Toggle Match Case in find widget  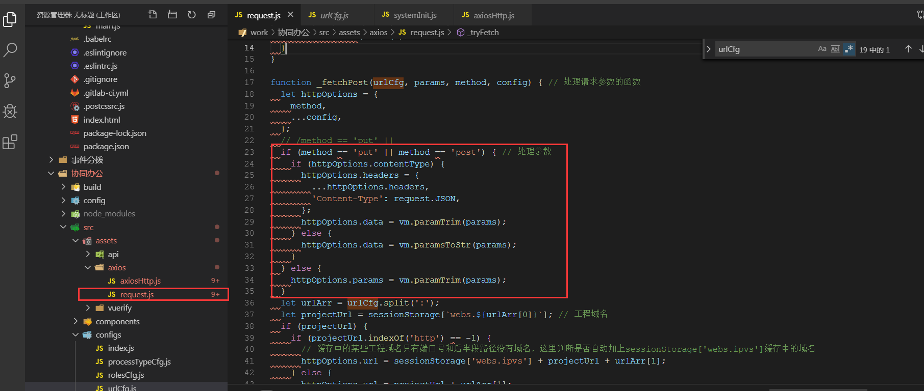coord(822,49)
